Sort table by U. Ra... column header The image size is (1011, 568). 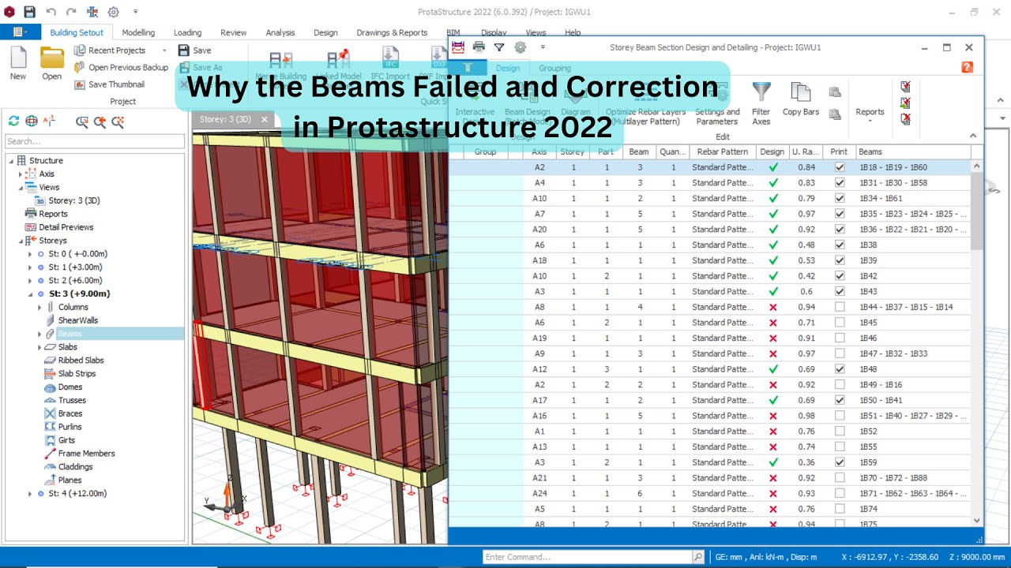tap(806, 151)
